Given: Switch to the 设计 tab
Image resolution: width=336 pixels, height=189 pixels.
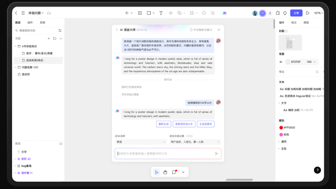Looking at the screenshot, I should [281, 23].
